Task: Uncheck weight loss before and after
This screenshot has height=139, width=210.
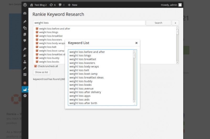Action: pyautogui.click(x=37, y=29)
